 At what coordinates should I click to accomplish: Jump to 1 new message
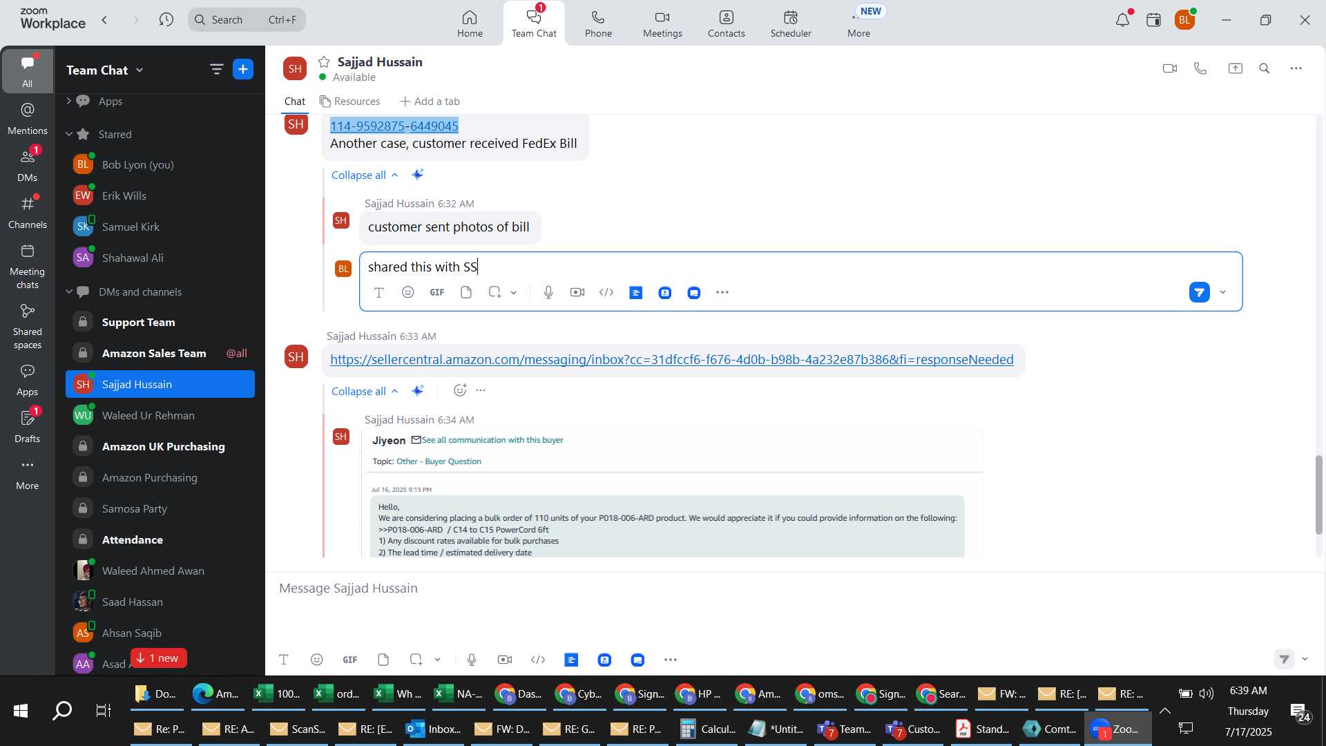tap(159, 658)
